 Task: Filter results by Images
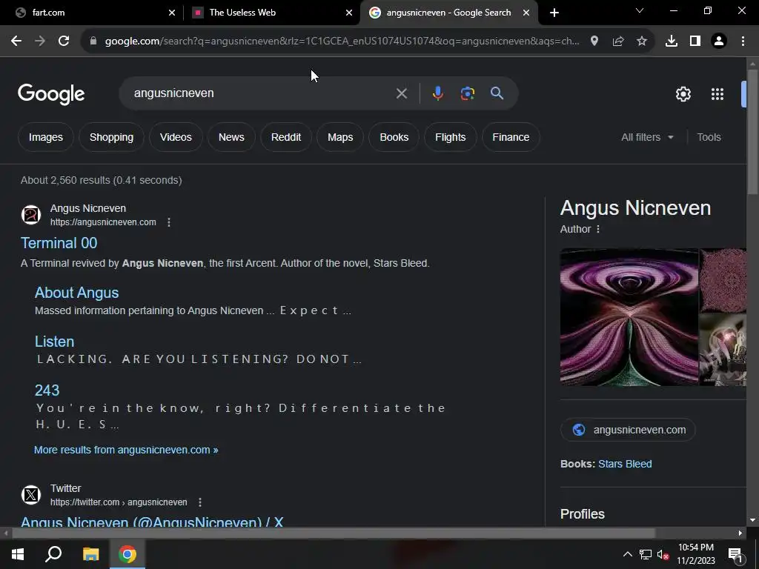point(45,137)
